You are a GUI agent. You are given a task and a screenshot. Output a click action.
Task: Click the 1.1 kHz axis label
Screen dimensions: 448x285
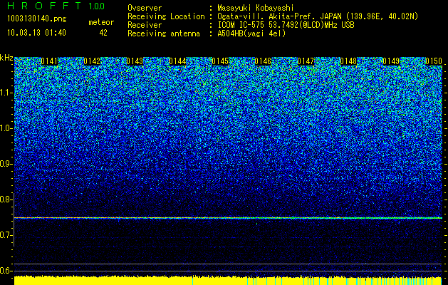click(x=5, y=93)
